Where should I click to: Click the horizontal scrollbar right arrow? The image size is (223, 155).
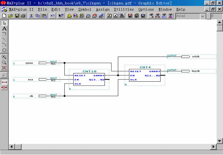click(213, 146)
